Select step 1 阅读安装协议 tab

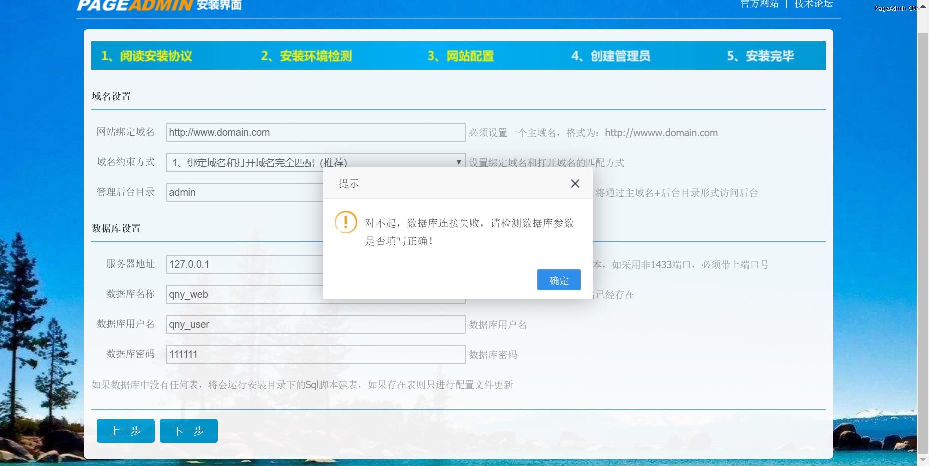tap(147, 56)
